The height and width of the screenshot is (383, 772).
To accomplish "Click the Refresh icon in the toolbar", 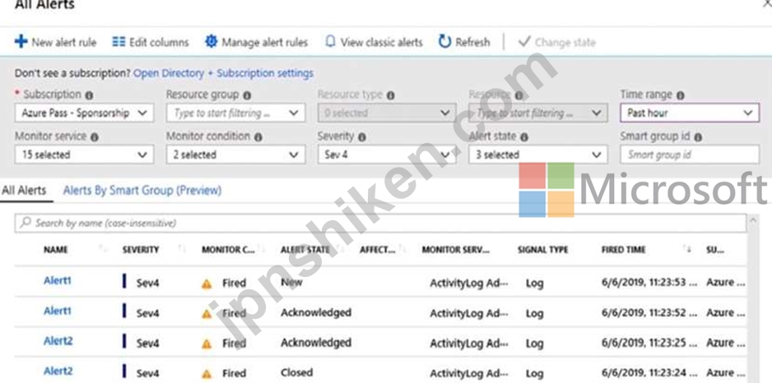I will (444, 42).
